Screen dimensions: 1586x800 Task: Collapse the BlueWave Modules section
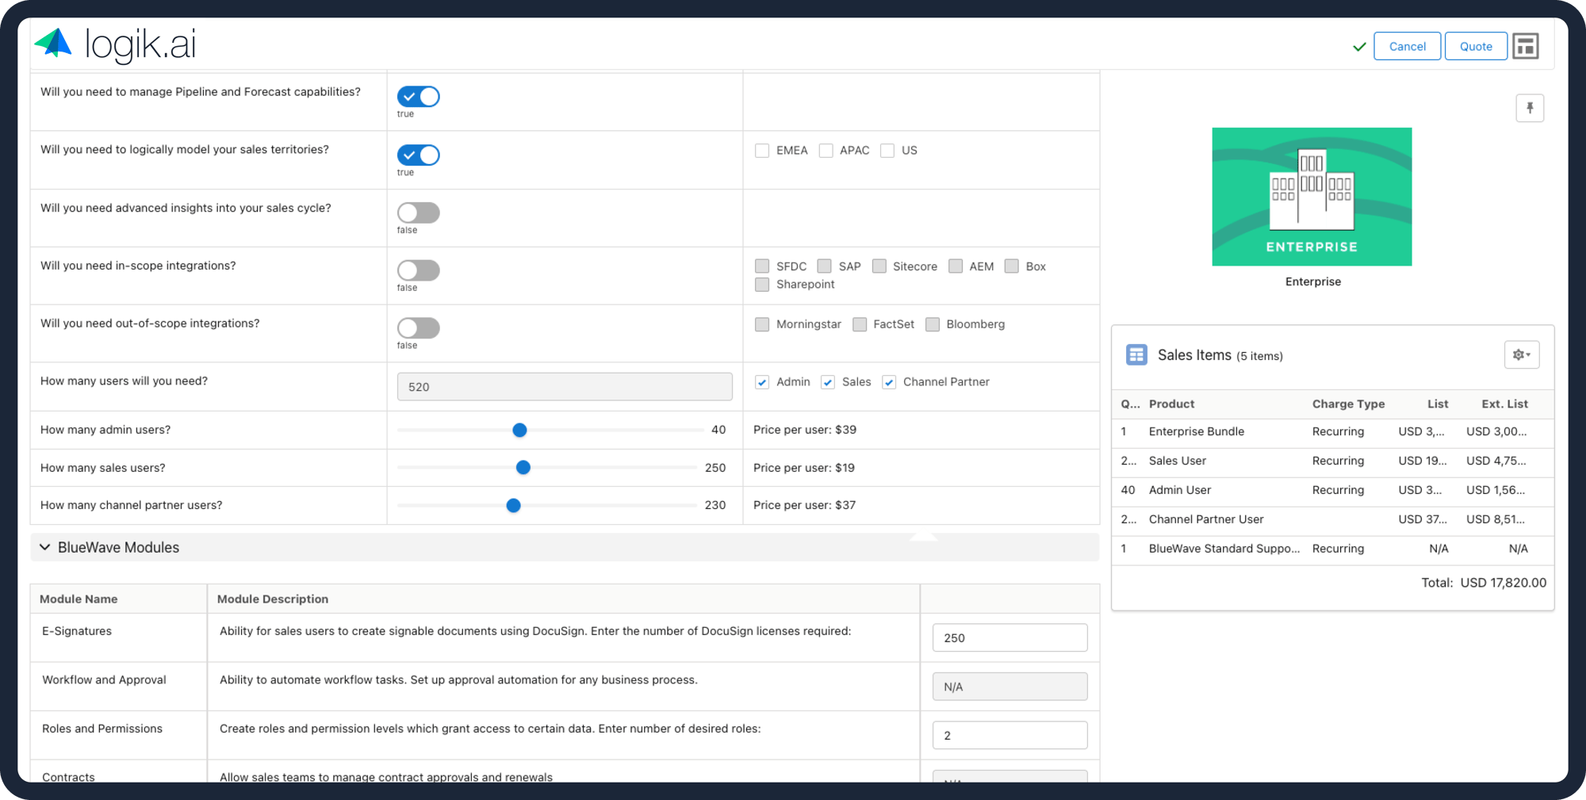pyautogui.click(x=45, y=547)
